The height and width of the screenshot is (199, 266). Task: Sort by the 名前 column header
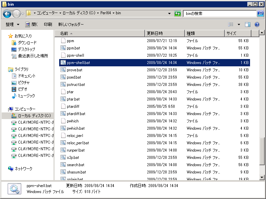pos(100,33)
